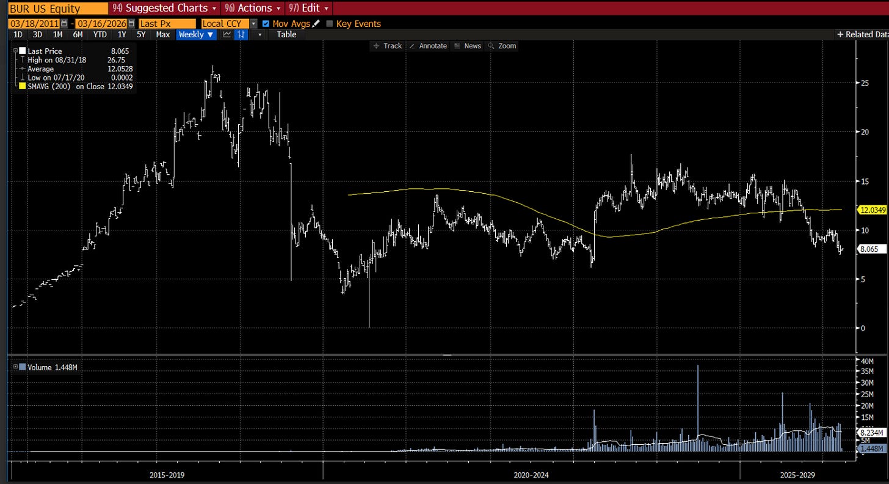Click the 2015-2019 time axis label
Image resolution: width=889 pixels, height=484 pixels.
point(167,474)
